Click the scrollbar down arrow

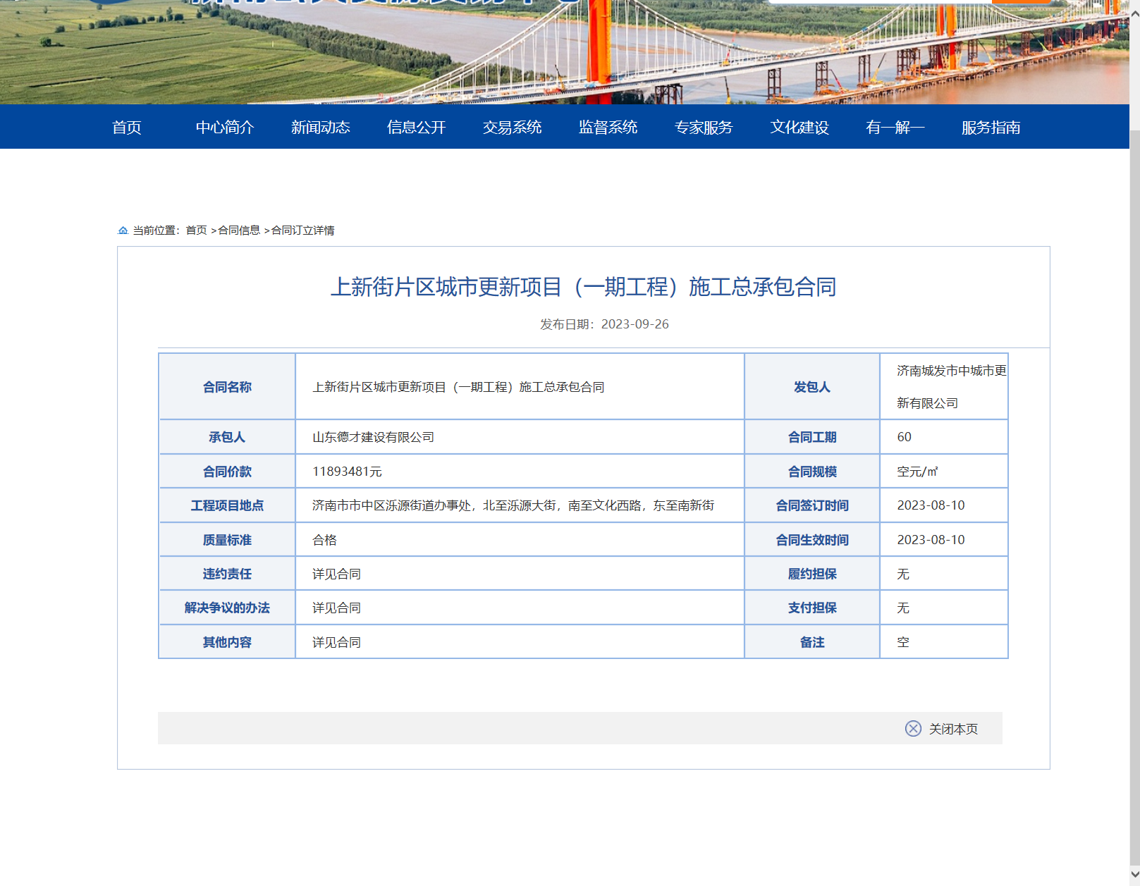(x=1134, y=876)
